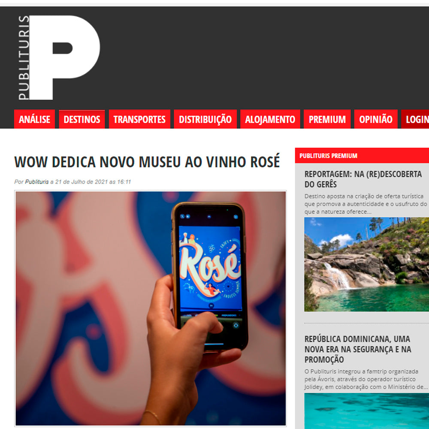Go to the Opinião section
Screen dimensions: 429x429
pyautogui.click(x=376, y=119)
